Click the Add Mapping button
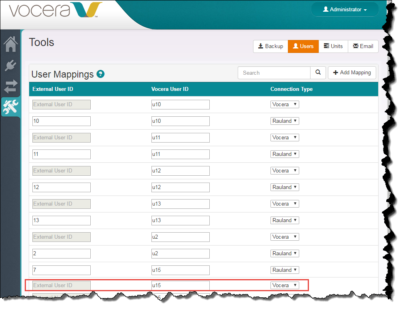This screenshot has height=309, width=413. coord(352,73)
